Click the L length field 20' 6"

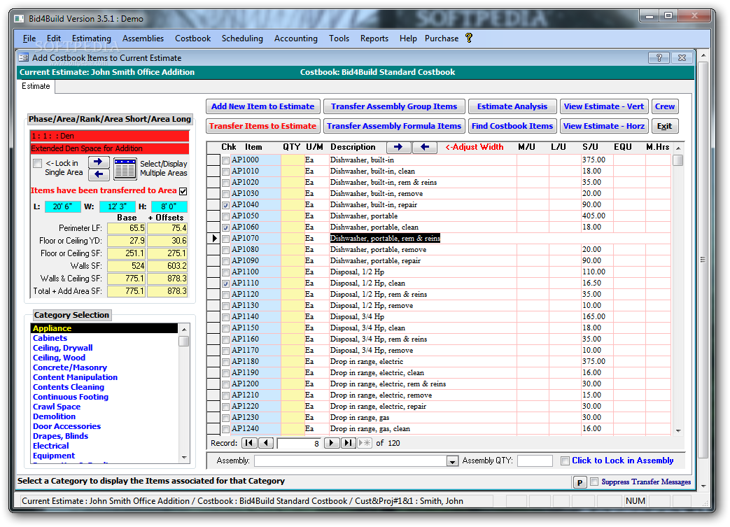tap(62, 206)
